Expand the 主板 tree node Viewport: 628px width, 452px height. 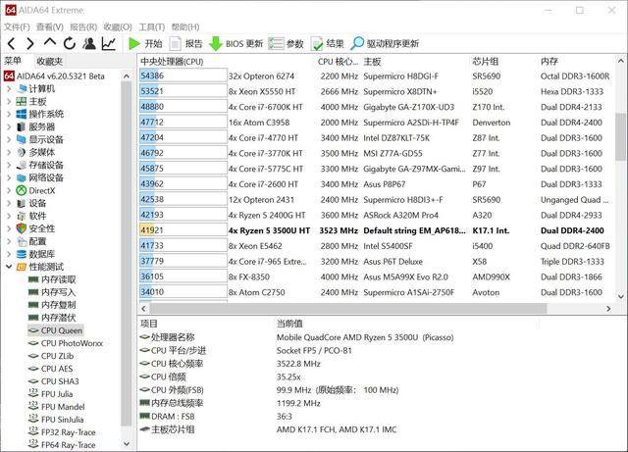[9, 102]
